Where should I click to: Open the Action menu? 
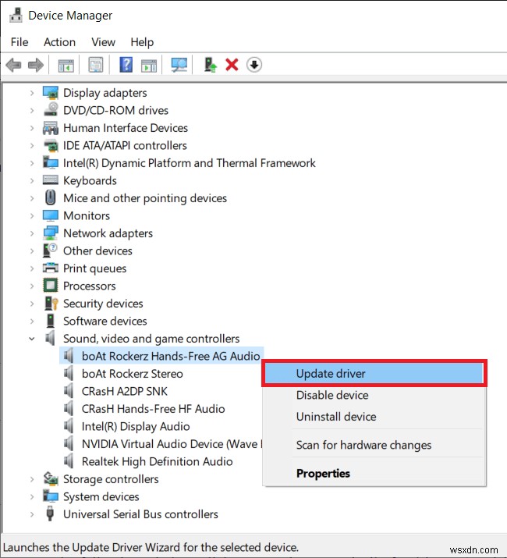point(60,42)
